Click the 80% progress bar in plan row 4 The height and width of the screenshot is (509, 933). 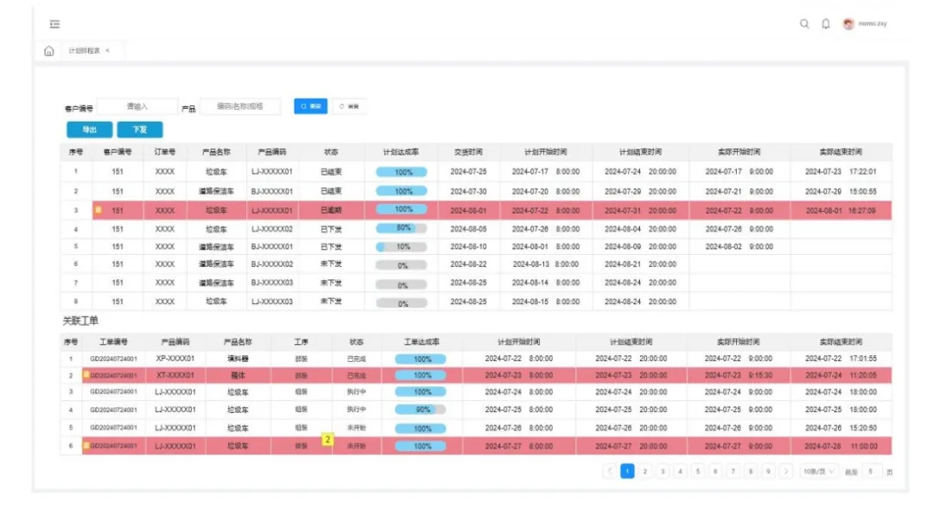coord(401,228)
